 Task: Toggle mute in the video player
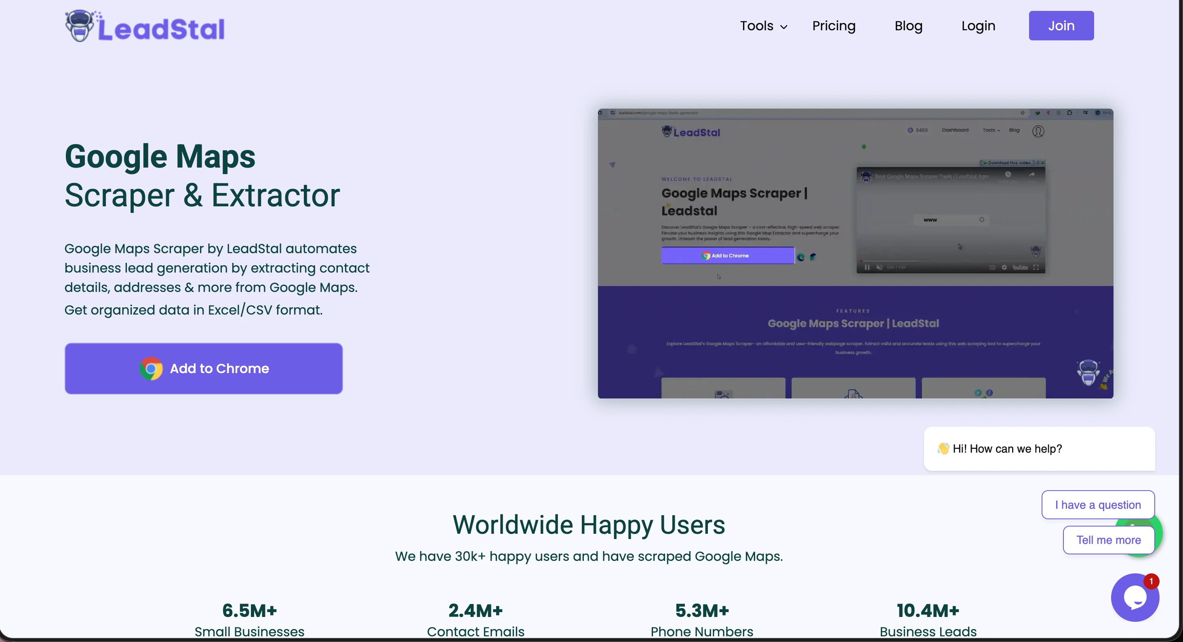click(x=879, y=268)
